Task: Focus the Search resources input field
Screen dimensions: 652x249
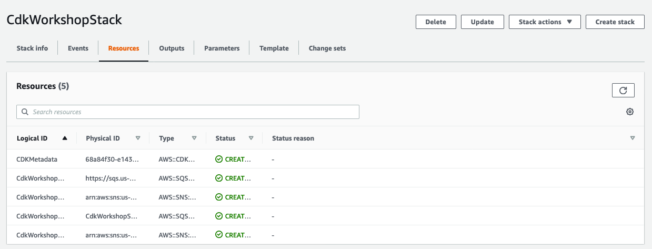Action: point(188,112)
